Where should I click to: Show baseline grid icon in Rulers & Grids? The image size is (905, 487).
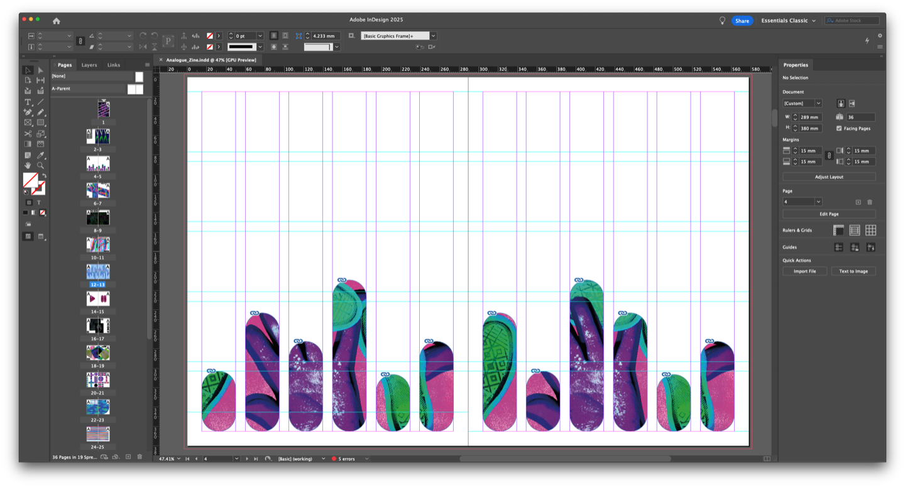coord(854,231)
